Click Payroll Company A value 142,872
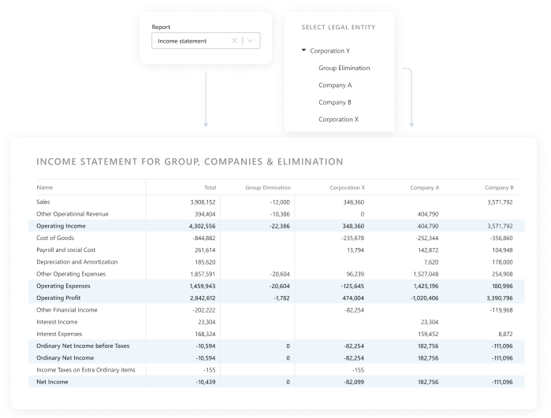 point(428,250)
